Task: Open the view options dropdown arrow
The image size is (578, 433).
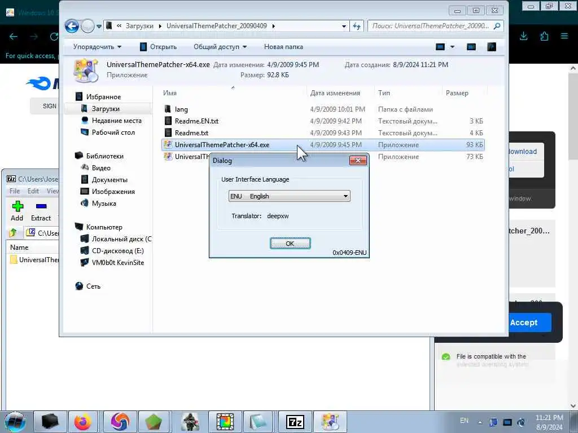Action: click(452, 47)
